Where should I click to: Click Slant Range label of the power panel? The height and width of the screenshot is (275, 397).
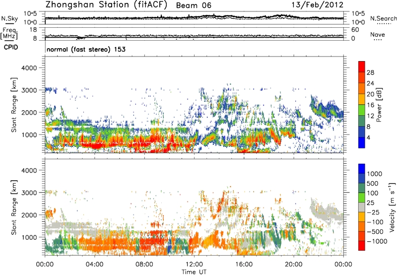(14, 105)
